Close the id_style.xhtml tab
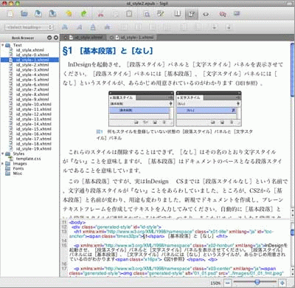Image resolution: width=295 pixels, height=288 pixels. pos(66,38)
